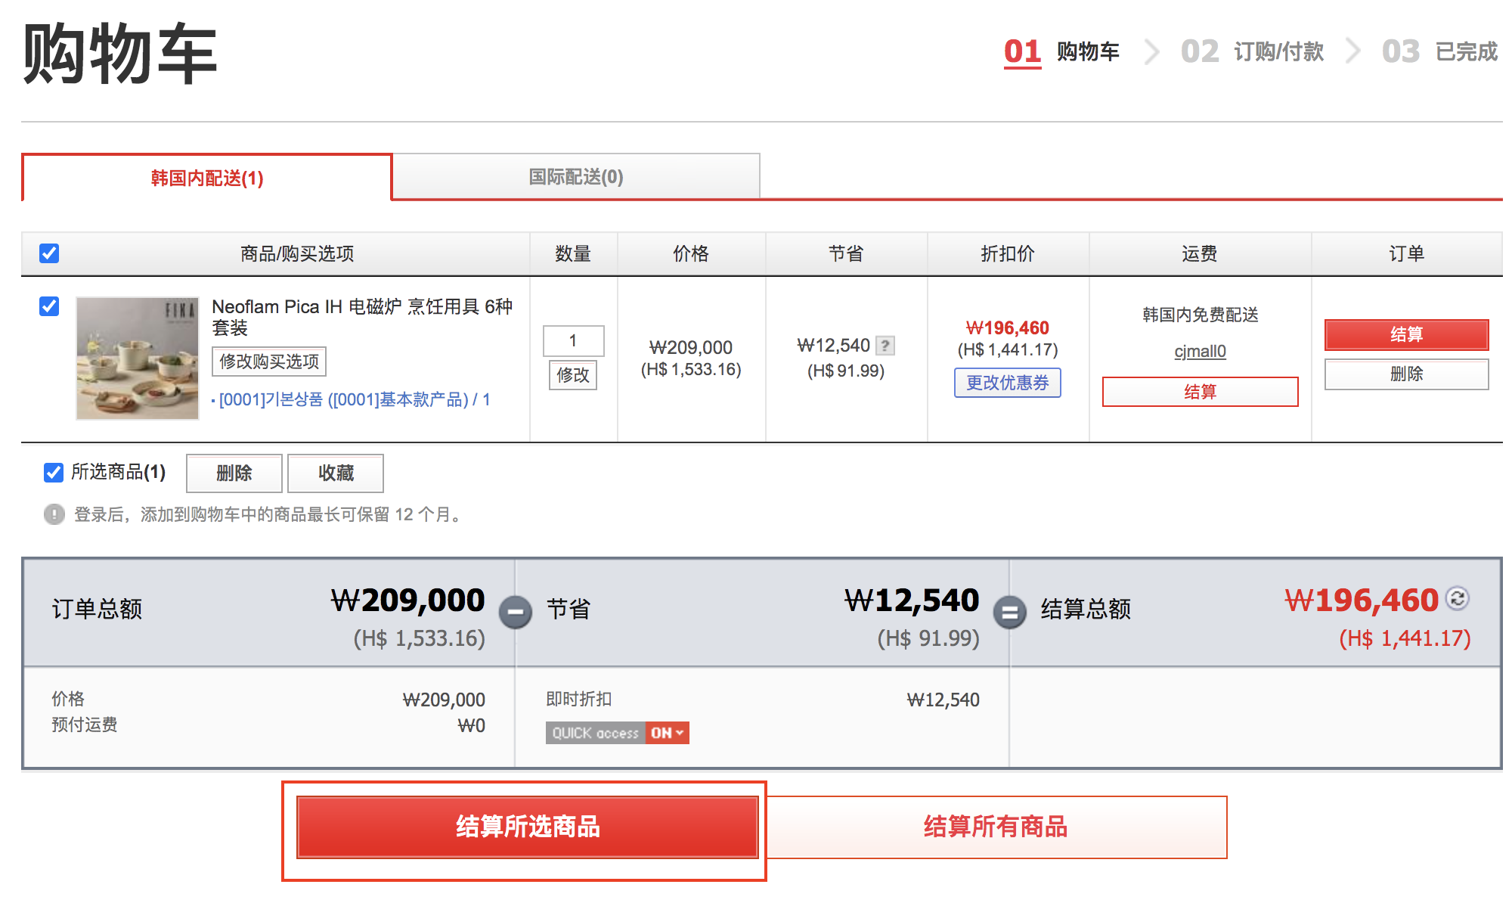Select the 韩国内配送(1) tab

coord(206,178)
